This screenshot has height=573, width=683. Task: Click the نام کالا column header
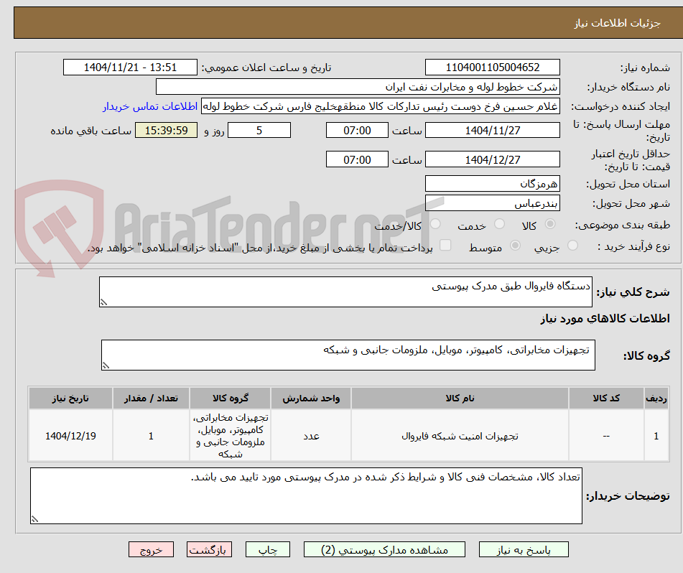[460, 398]
